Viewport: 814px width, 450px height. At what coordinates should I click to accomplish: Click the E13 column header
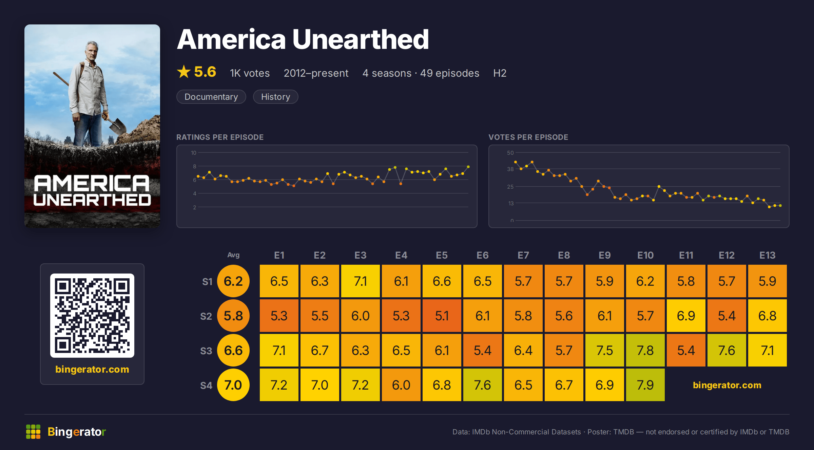(x=767, y=255)
